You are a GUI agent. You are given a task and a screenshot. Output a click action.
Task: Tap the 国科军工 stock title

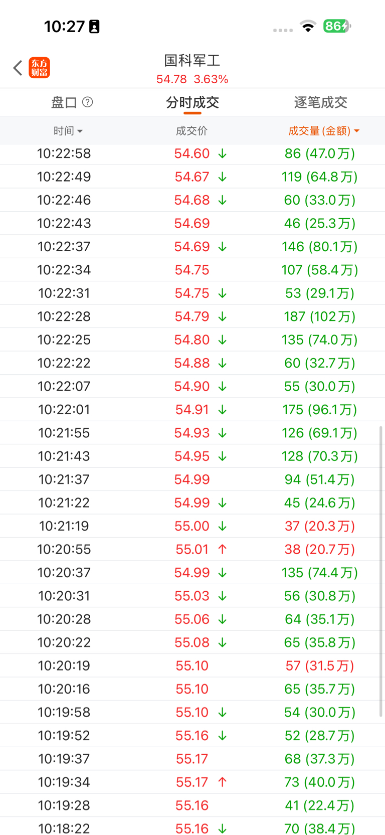(x=192, y=61)
